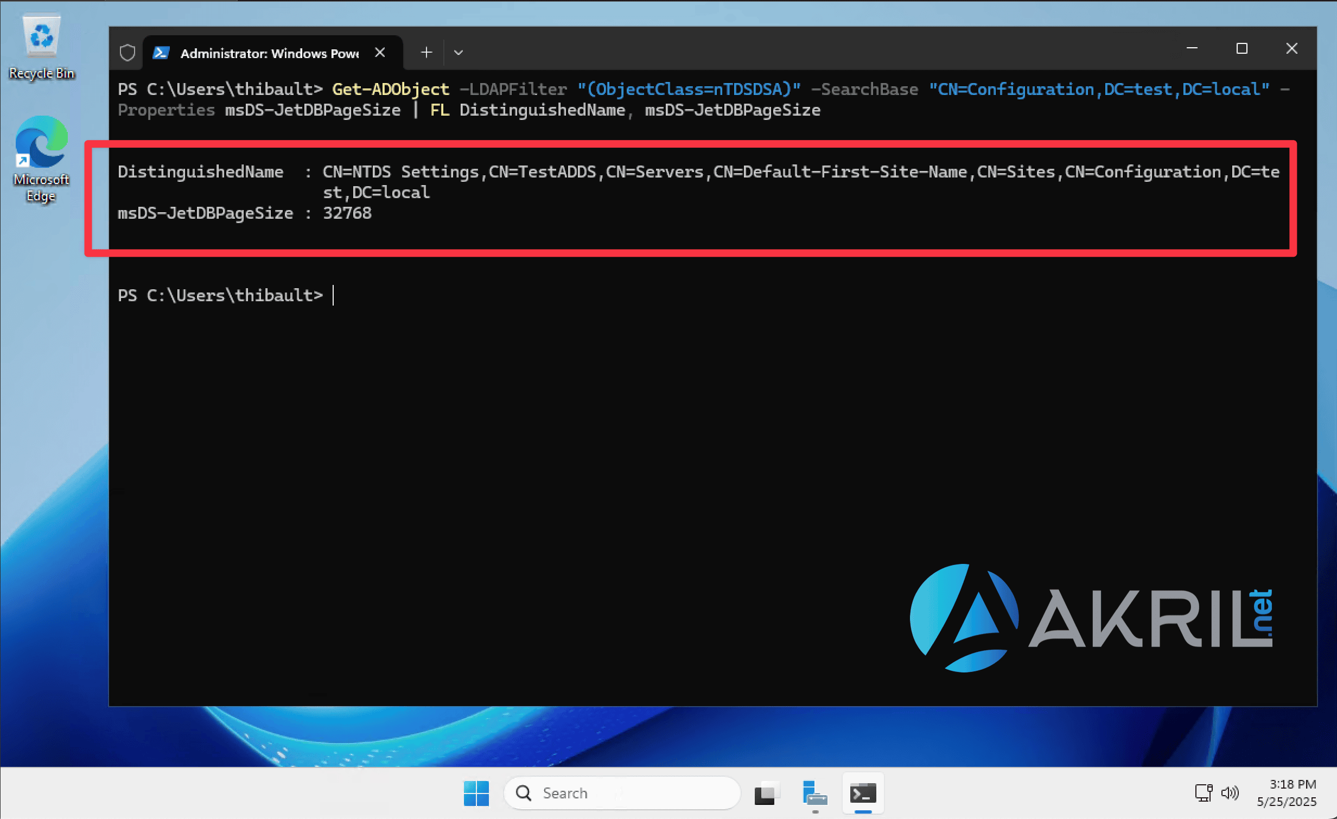
Task: Click the Terminal icon in the taskbar
Action: [863, 793]
